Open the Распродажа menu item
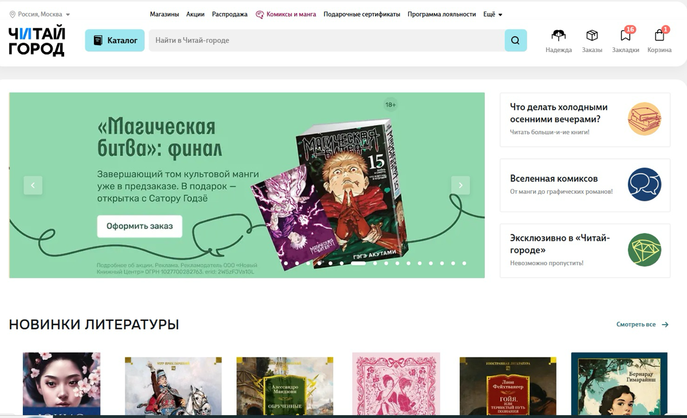Viewport: 687px width, 418px height. coord(230,14)
